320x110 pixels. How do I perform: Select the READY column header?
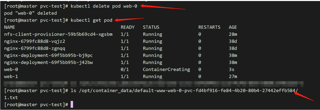click(128, 27)
